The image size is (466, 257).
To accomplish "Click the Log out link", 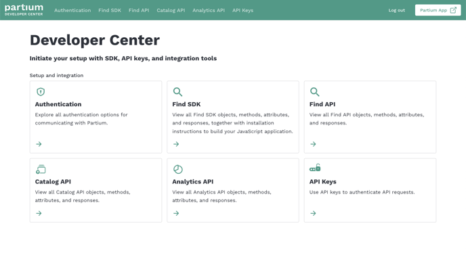I will 396,10.
